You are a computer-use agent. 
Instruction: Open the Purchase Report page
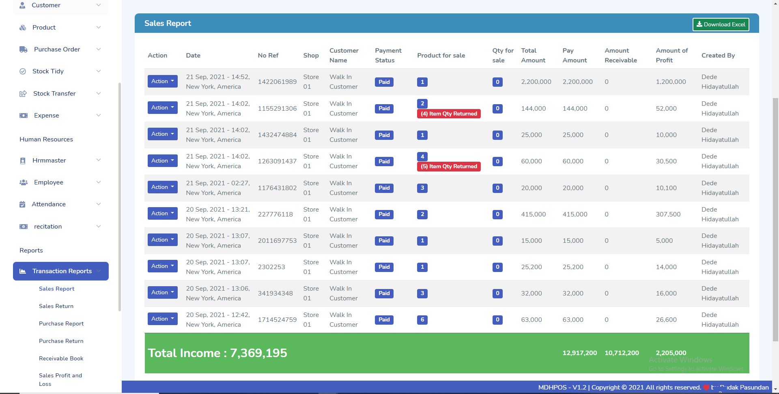pyautogui.click(x=61, y=323)
